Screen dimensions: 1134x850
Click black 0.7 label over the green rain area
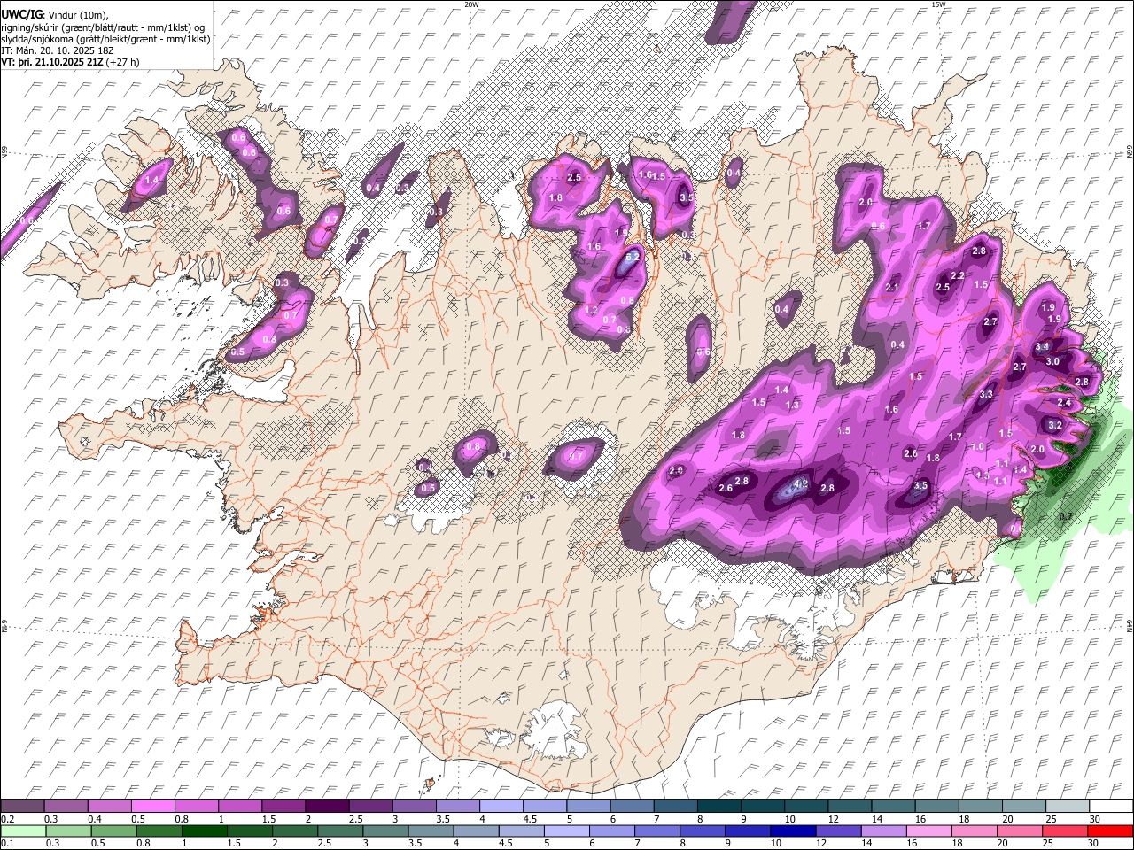[x=1067, y=515]
